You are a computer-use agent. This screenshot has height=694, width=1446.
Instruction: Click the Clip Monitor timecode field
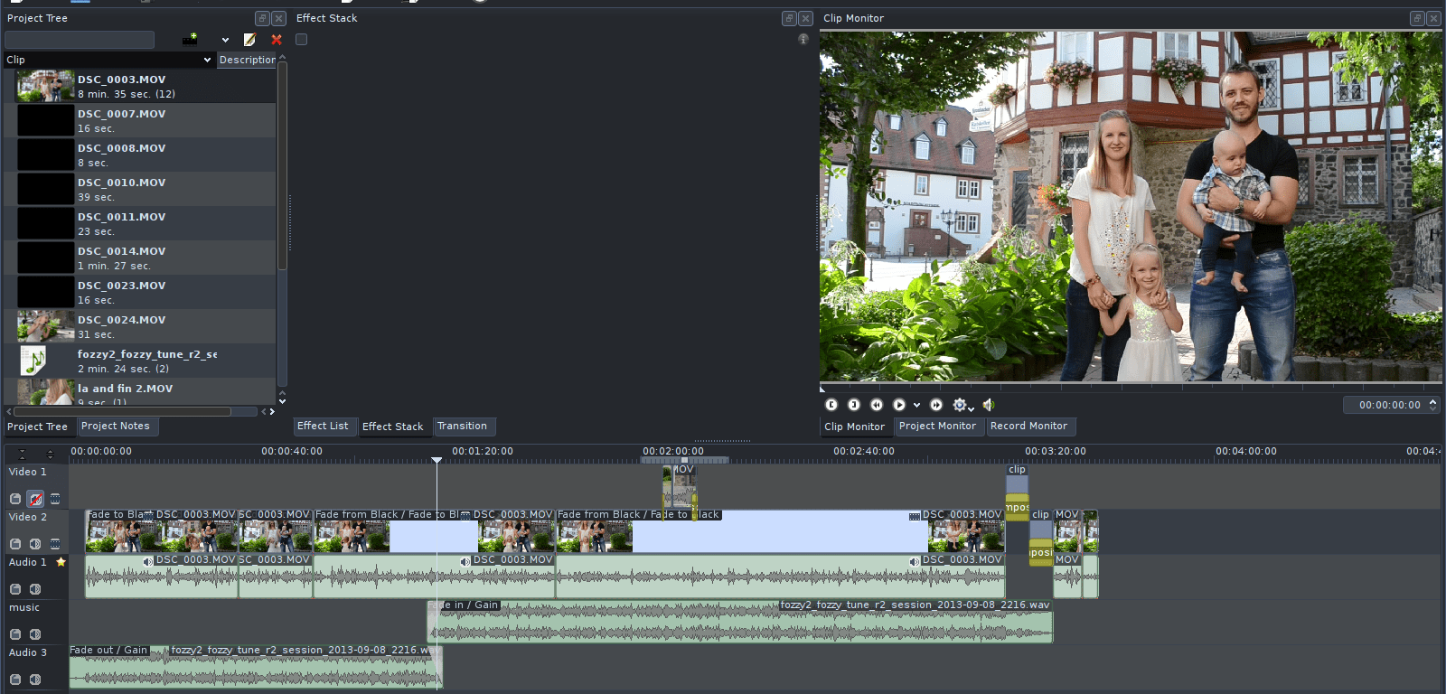pyautogui.click(x=1388, y=405)
